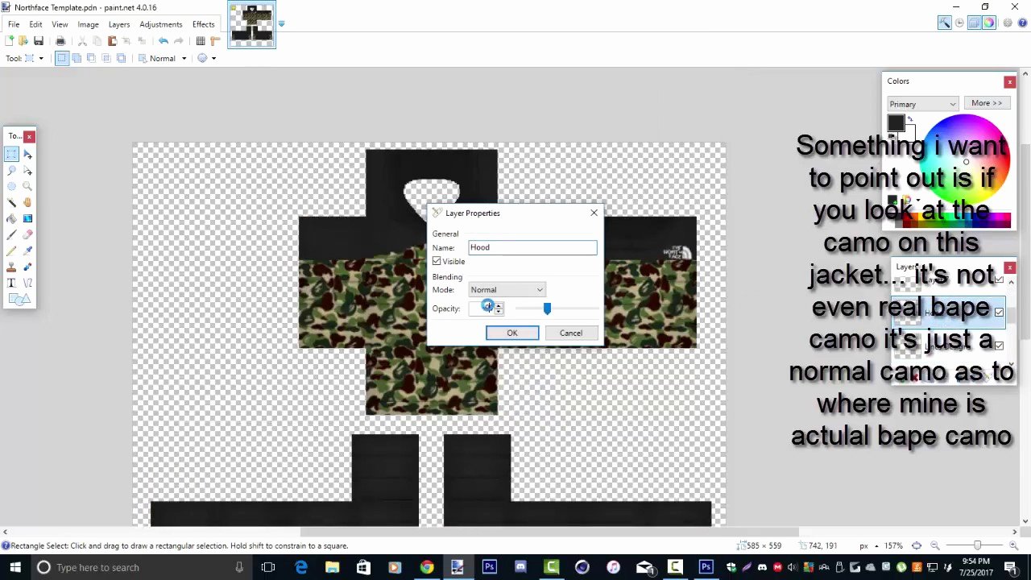This screenshot has height=580, width=1031.
Task: Click the More >> button in Colors
Action: point(987,103)
